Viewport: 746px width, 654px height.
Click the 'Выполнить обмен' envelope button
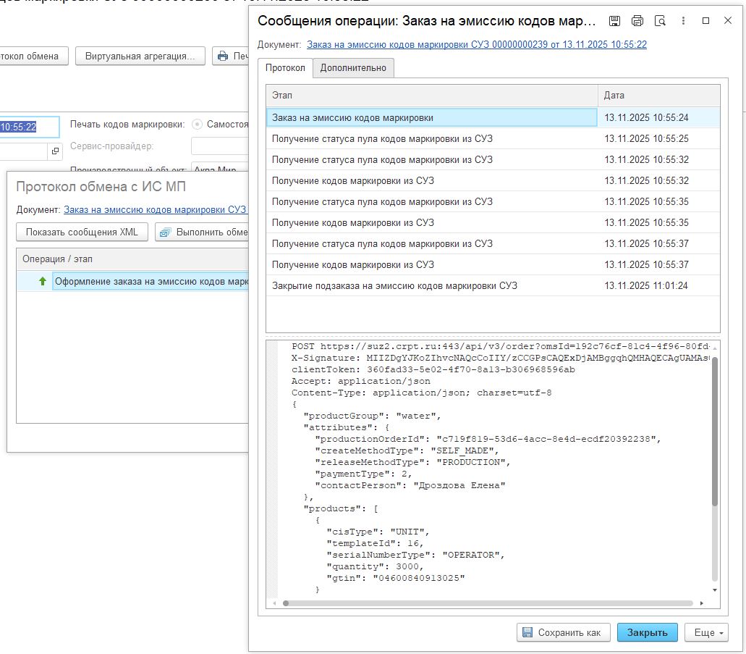point(203,232)
